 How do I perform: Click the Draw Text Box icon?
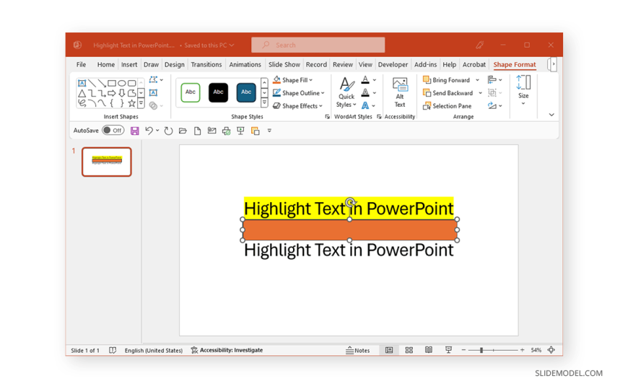(153, 92)
